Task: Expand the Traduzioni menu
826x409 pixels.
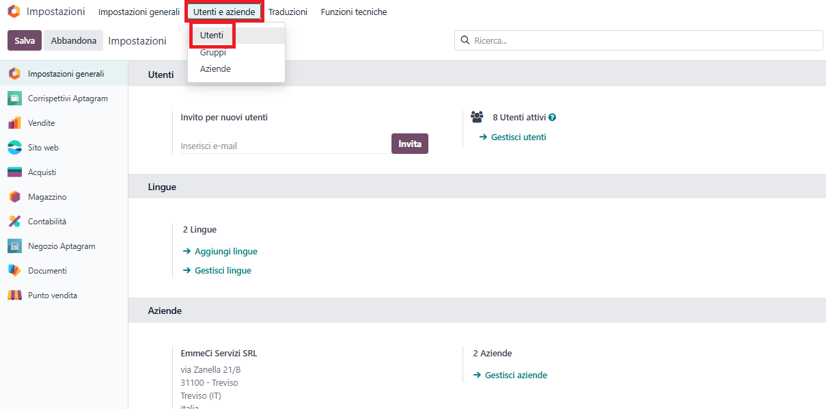Action: [x=288, y=12]
